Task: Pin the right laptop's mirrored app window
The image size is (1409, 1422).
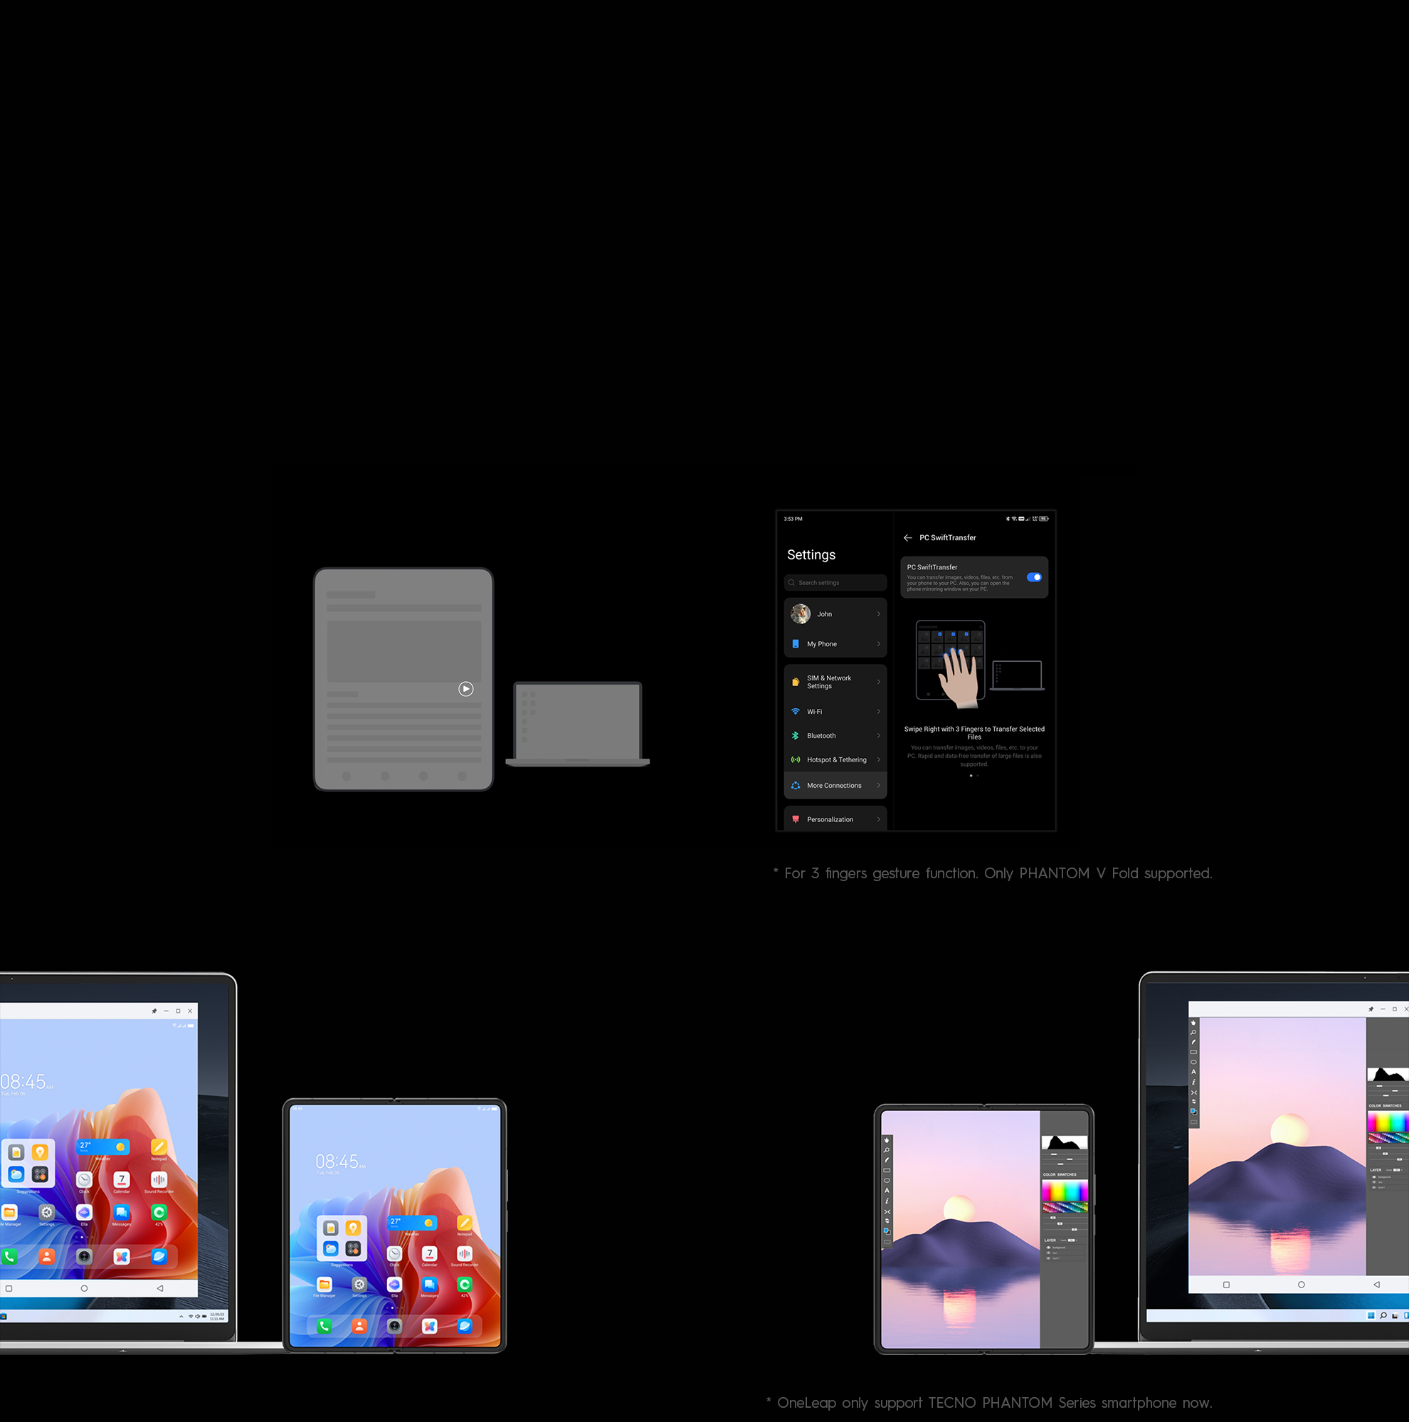Action: (x=1371, y=1009)
